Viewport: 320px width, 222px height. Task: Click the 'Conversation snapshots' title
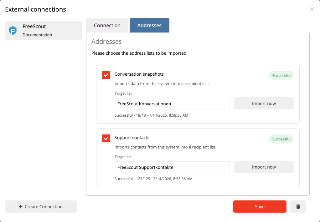tap(139, 74)
